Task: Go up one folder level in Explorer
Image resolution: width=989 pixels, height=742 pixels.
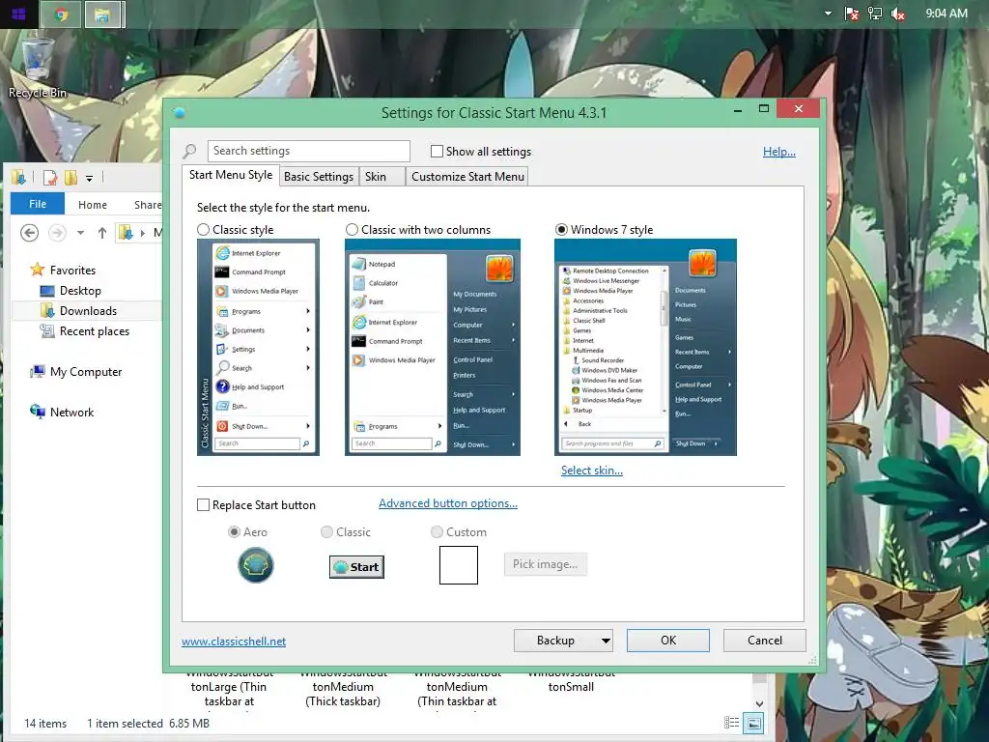Action: click(x=102, y=233)
